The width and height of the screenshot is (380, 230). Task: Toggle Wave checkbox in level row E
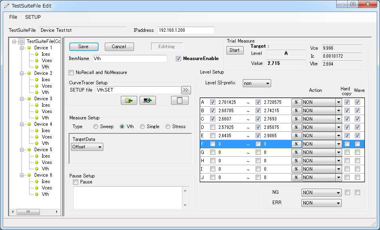pyautogui.click(x=357, y=136)
